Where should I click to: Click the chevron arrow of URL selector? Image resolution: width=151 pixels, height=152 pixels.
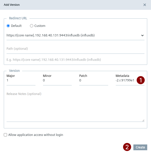[142, 35]
